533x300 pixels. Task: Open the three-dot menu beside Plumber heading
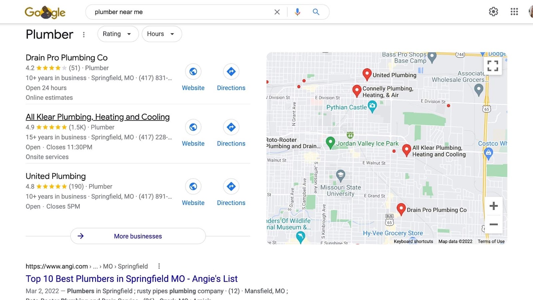coord(84,34)
